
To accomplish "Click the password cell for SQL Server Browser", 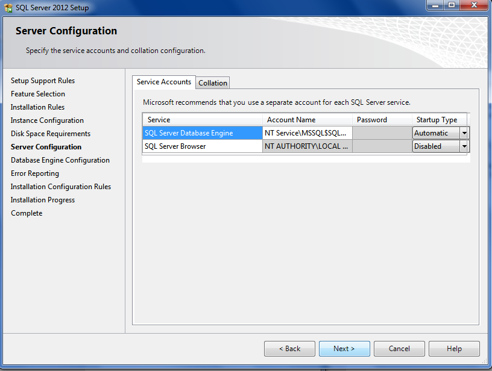I will pyautogui.click(x=382, y=146).
